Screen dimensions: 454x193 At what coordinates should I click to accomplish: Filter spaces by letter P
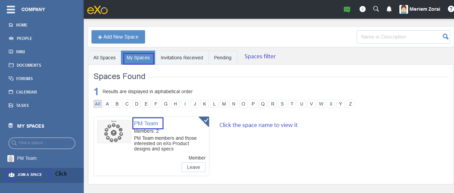(253, 104)
